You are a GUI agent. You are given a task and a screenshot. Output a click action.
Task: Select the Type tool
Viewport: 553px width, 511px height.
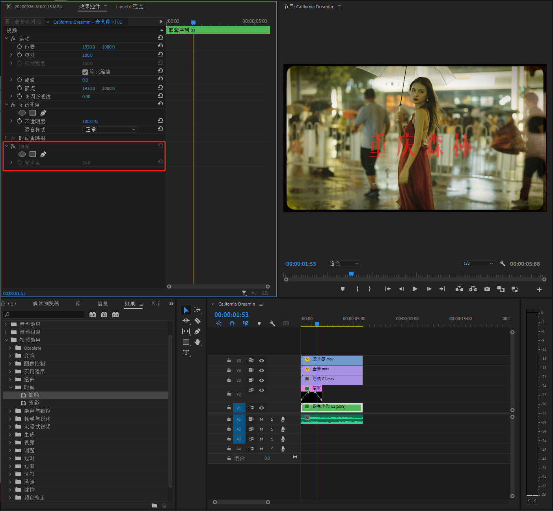pos(186,352)
